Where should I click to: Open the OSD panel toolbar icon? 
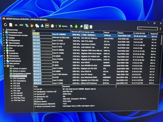coord(47,26)
